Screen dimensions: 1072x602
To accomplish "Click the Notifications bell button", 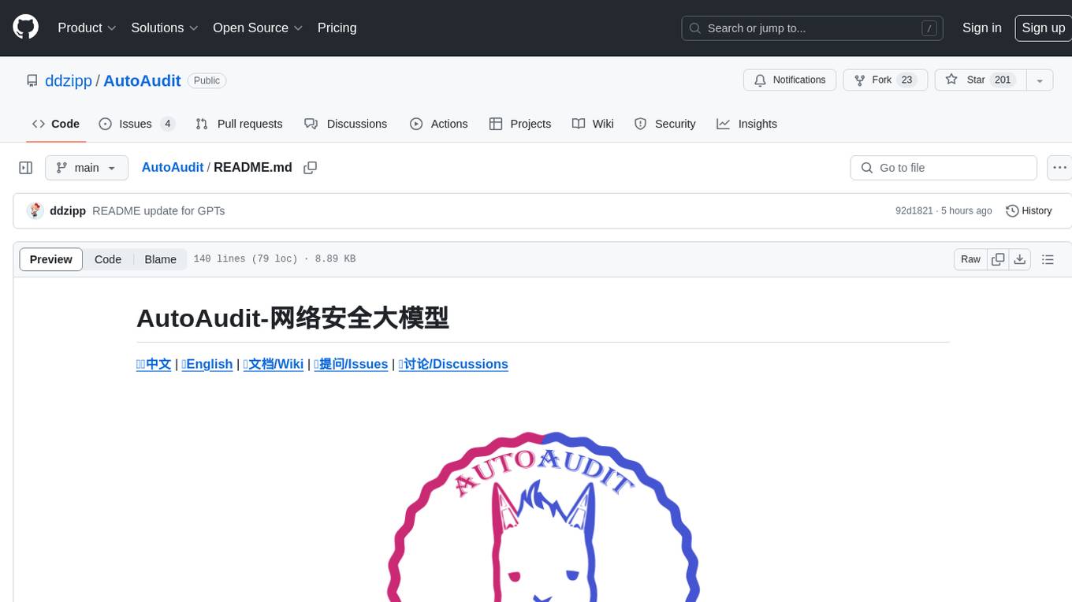I will pos(790,80).
